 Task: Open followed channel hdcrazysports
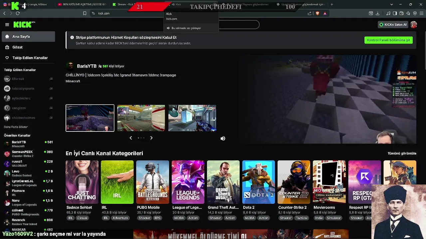28,89
